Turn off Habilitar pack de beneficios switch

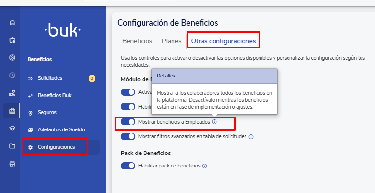128,166
